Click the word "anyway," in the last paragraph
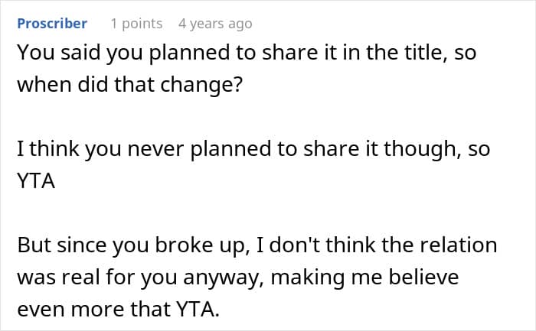The width and height of the screenshot is (536, 331). coord(224,278)
